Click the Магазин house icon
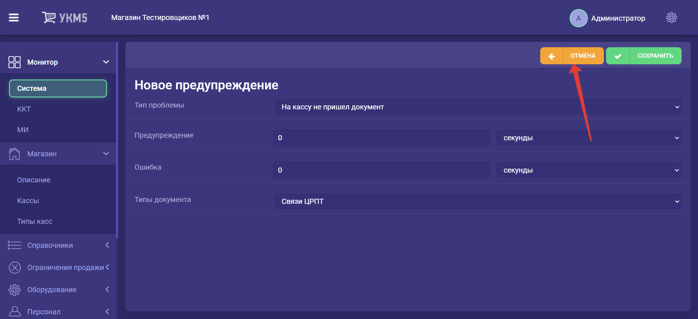The height and width of the screenshot is (319, 698). click(15, 154)
